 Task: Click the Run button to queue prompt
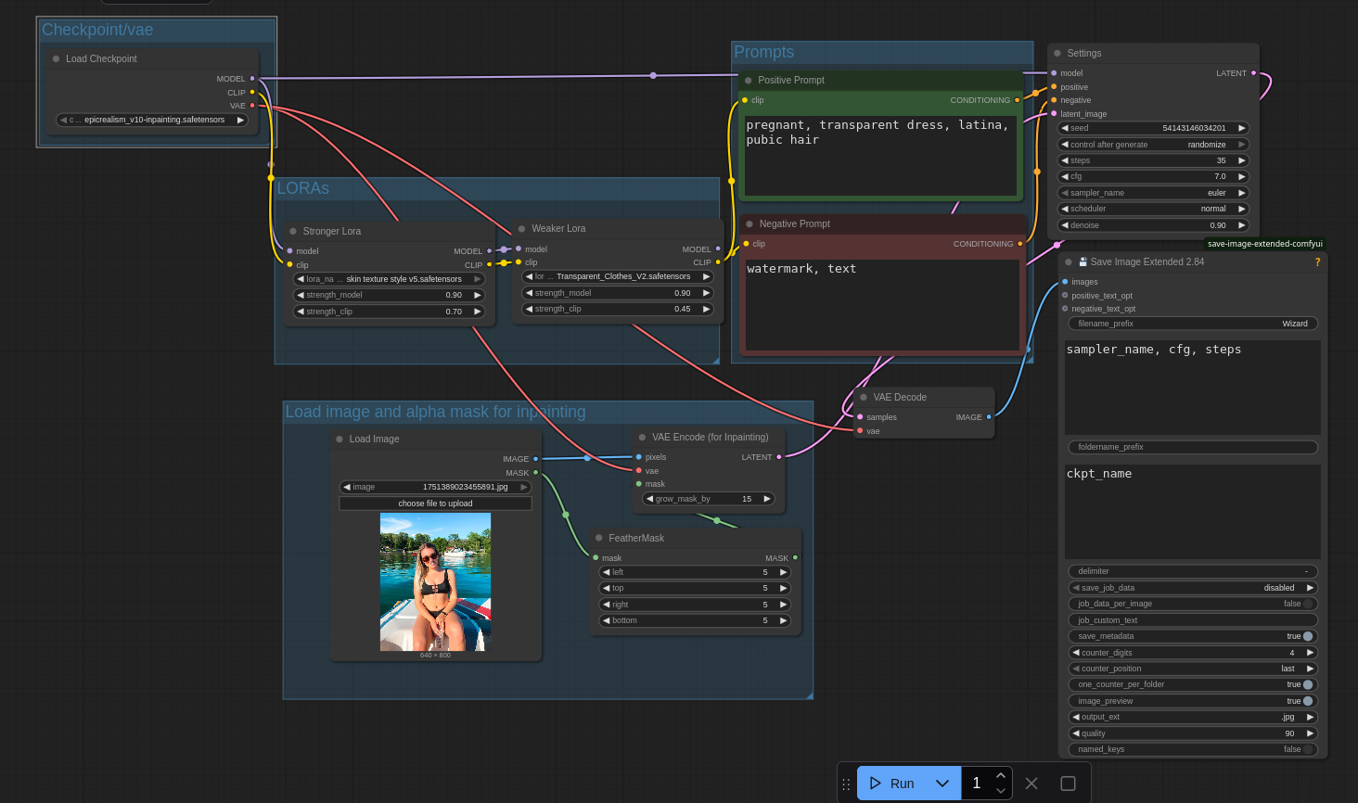pos(892,784)
